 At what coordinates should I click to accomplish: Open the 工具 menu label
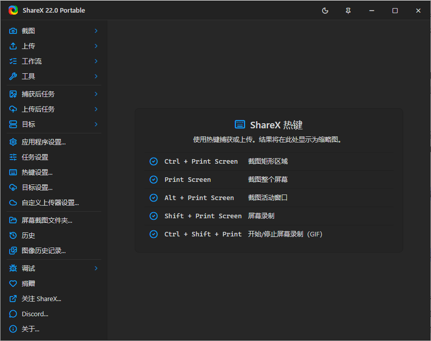coord(28,76)
